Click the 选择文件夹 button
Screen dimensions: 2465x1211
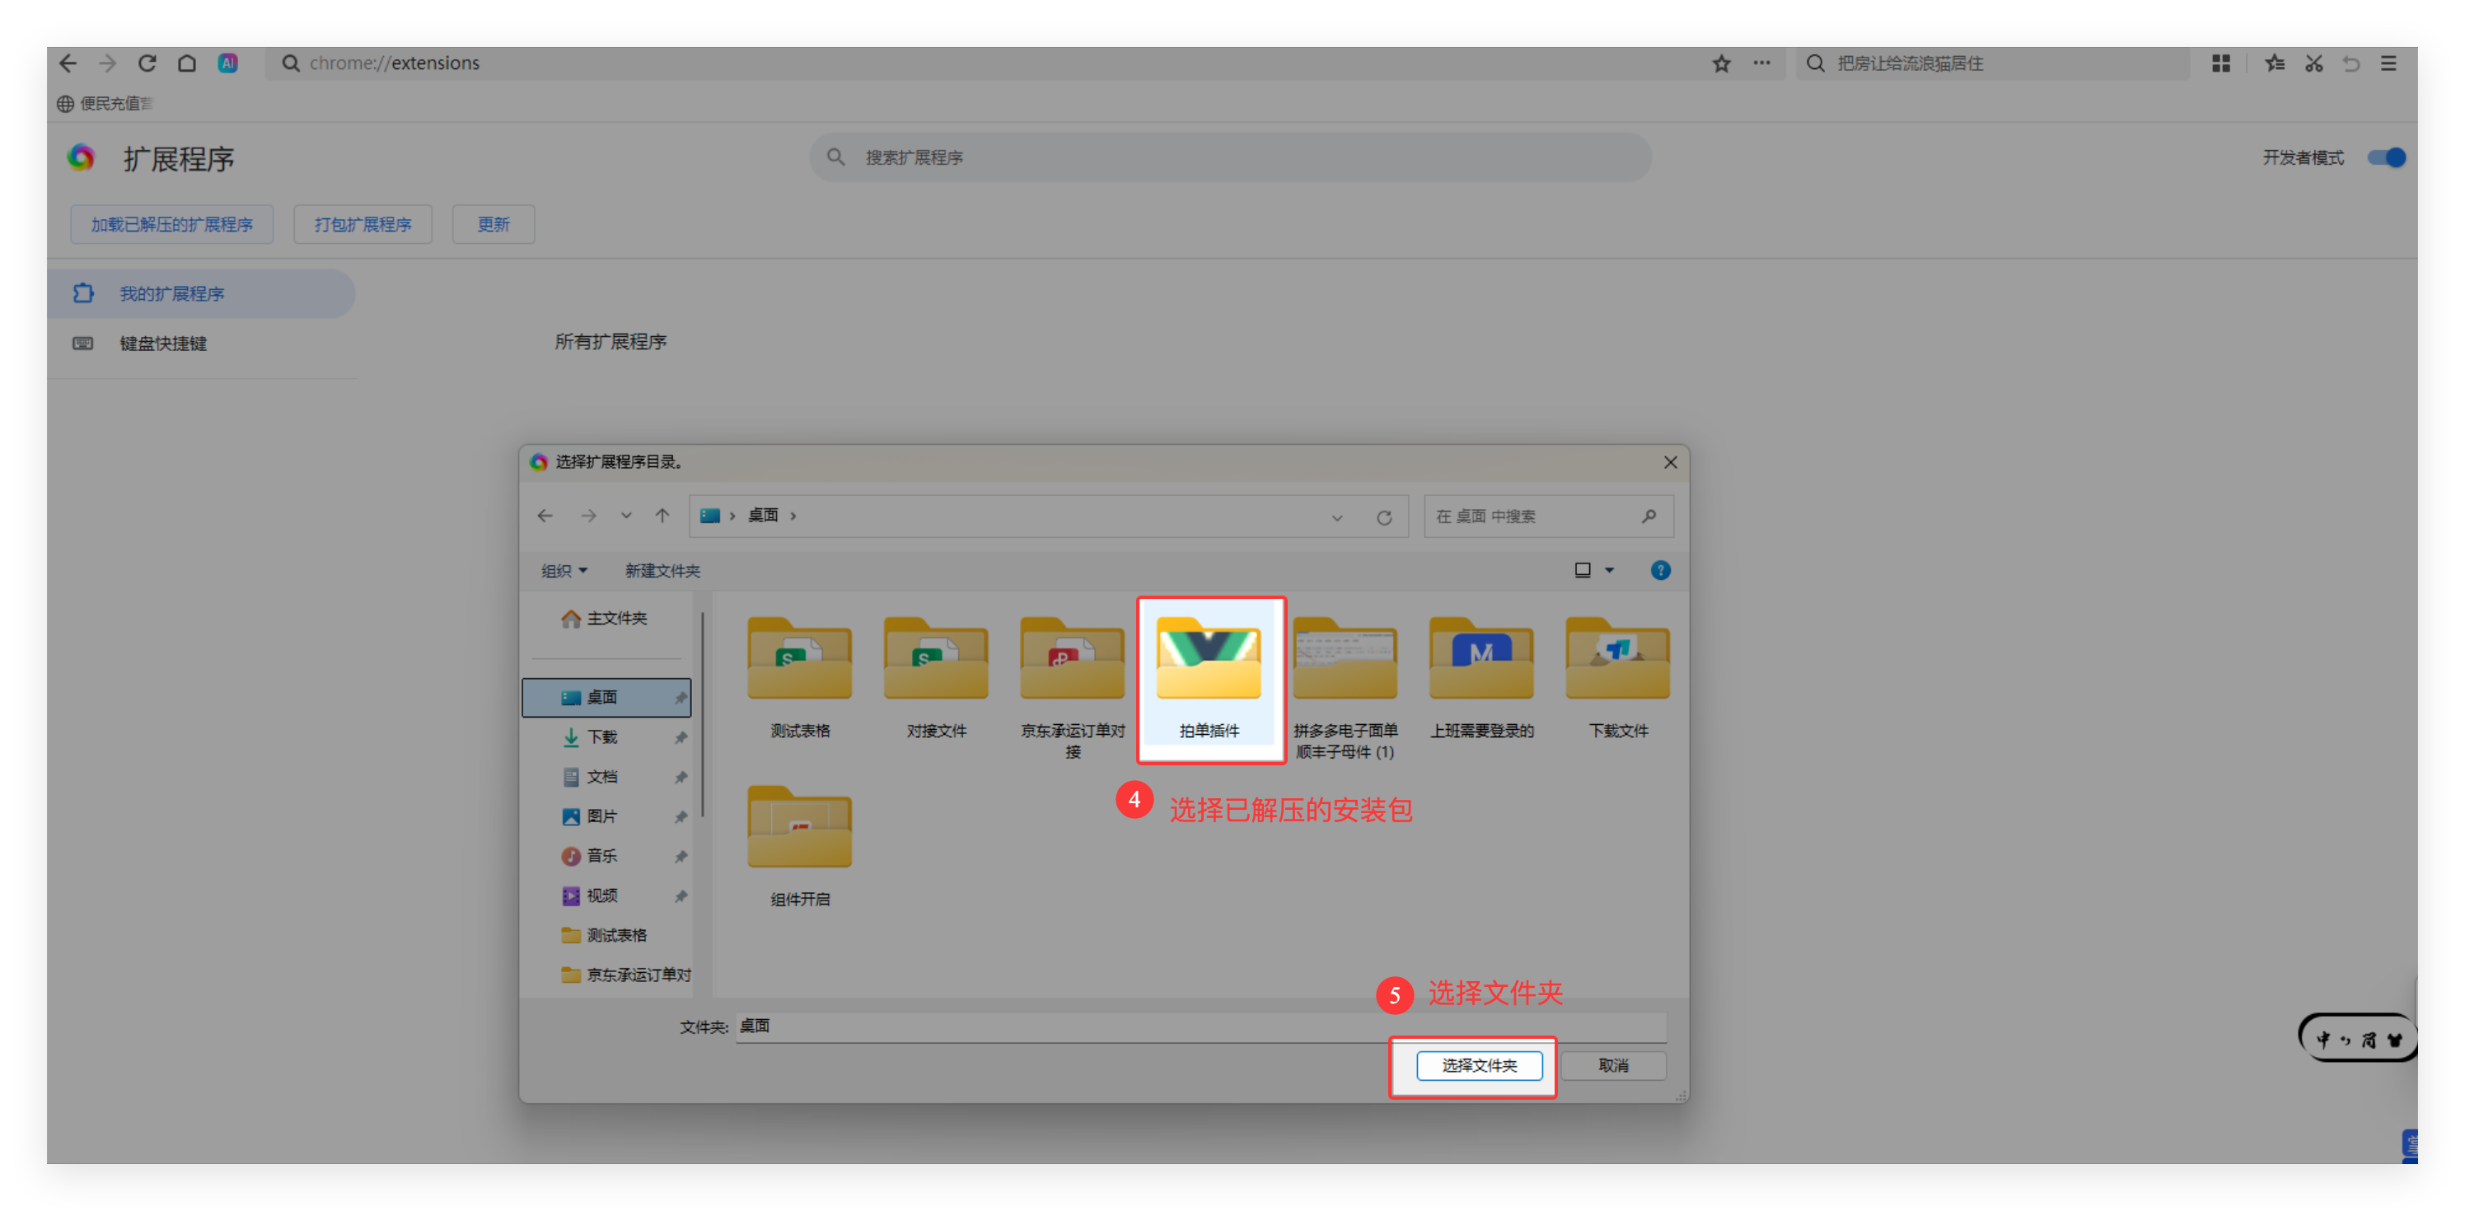pos(1479,1066)
